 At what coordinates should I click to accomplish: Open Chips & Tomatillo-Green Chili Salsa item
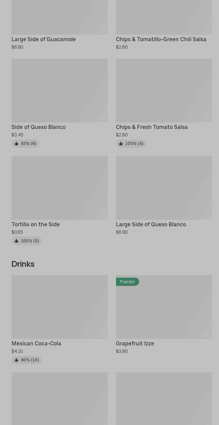161,39
